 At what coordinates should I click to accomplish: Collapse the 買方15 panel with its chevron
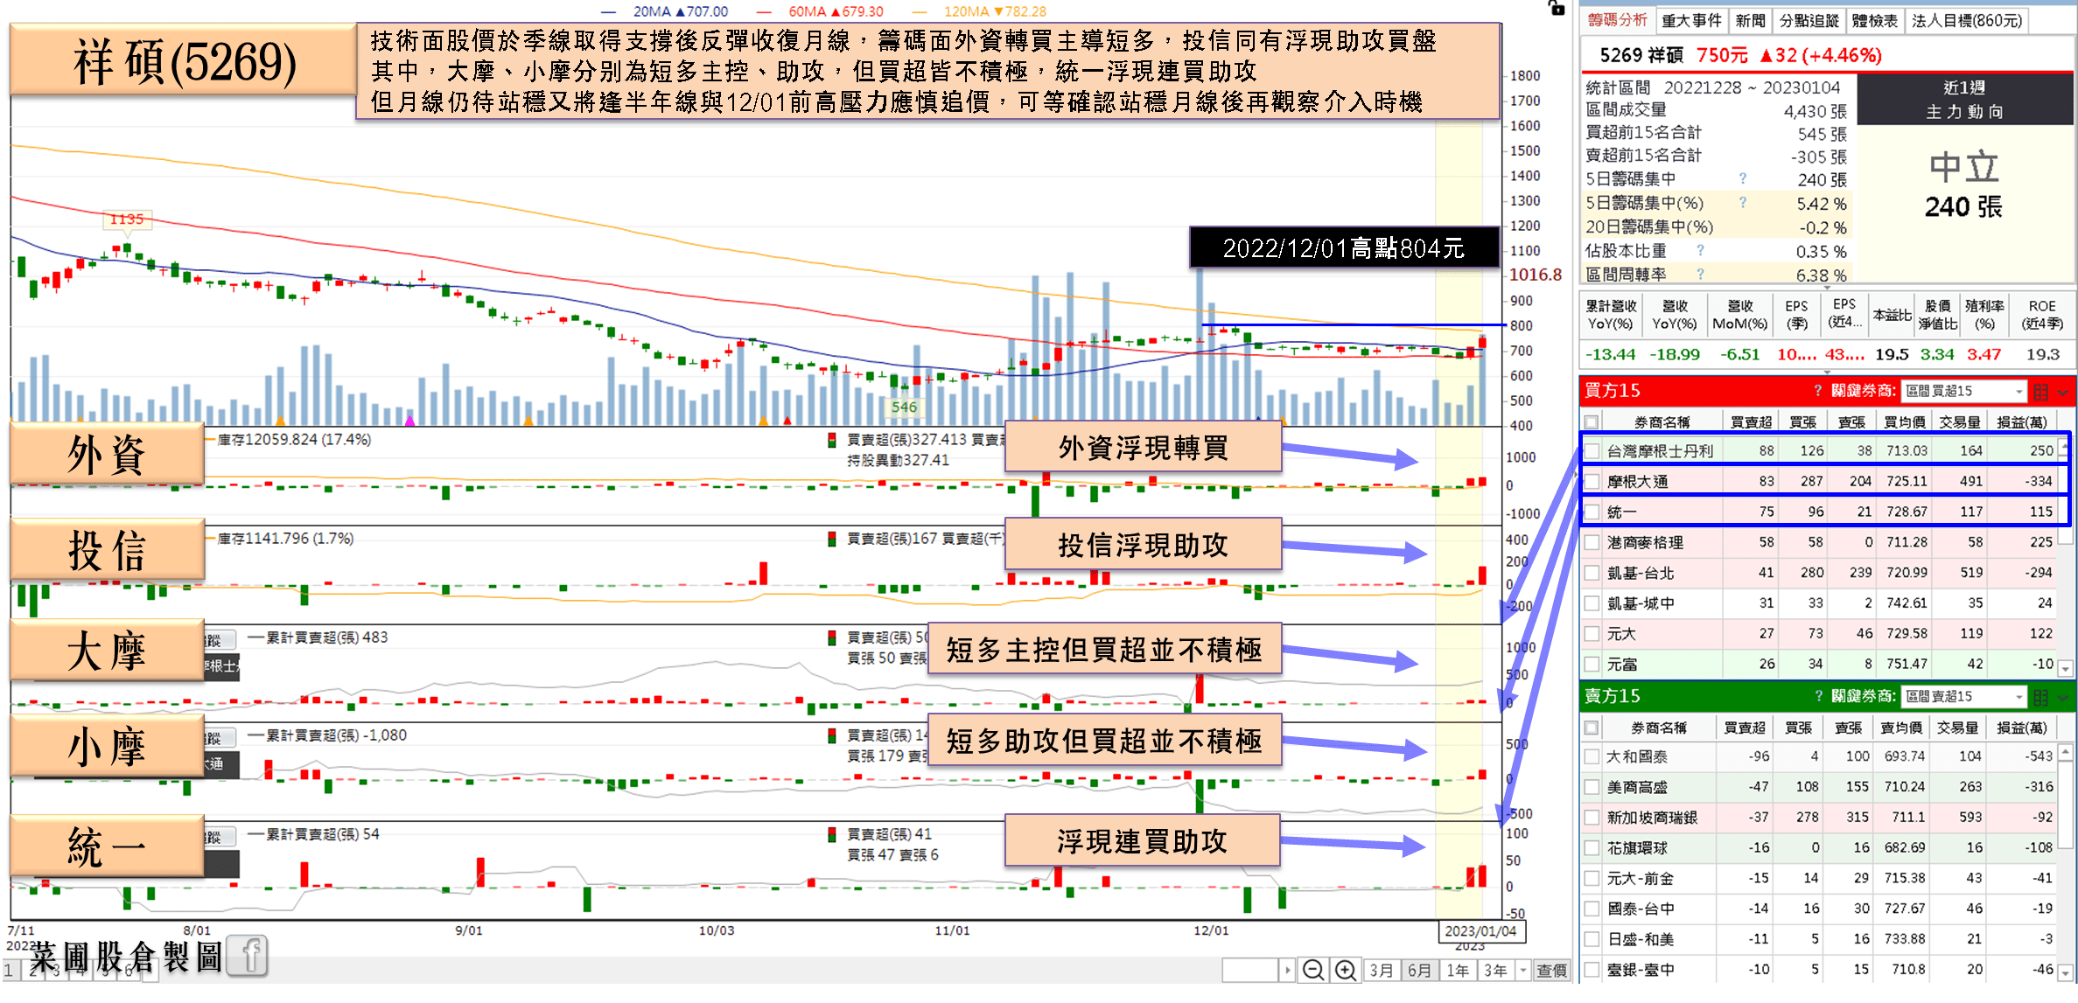pos(2063,392)
